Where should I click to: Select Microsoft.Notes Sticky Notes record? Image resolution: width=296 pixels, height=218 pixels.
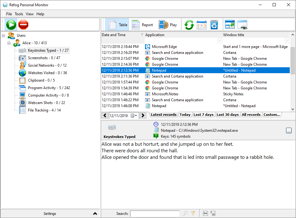pos(195,94)
